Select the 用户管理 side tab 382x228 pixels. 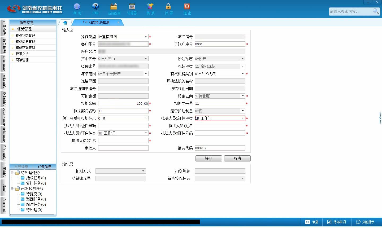[x=4, y=28]
